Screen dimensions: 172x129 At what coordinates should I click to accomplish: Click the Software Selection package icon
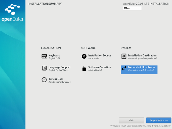(x=84, y=69)
